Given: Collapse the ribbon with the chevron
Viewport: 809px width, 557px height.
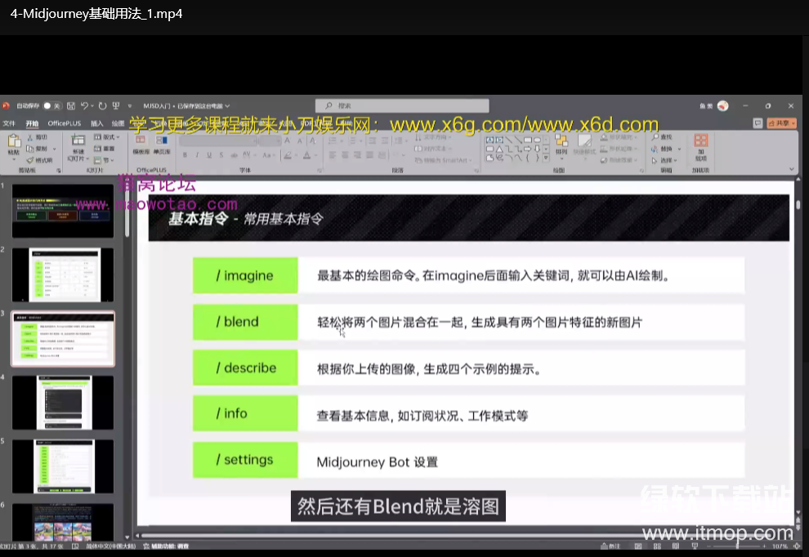Looking at the screenshot, I should click(792, 169).
